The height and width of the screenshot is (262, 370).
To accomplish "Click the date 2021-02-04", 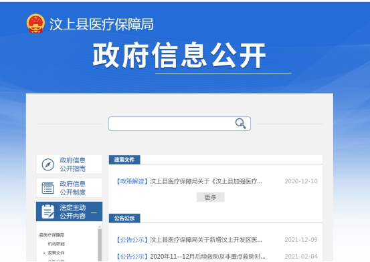I will [x=301, y=257].
